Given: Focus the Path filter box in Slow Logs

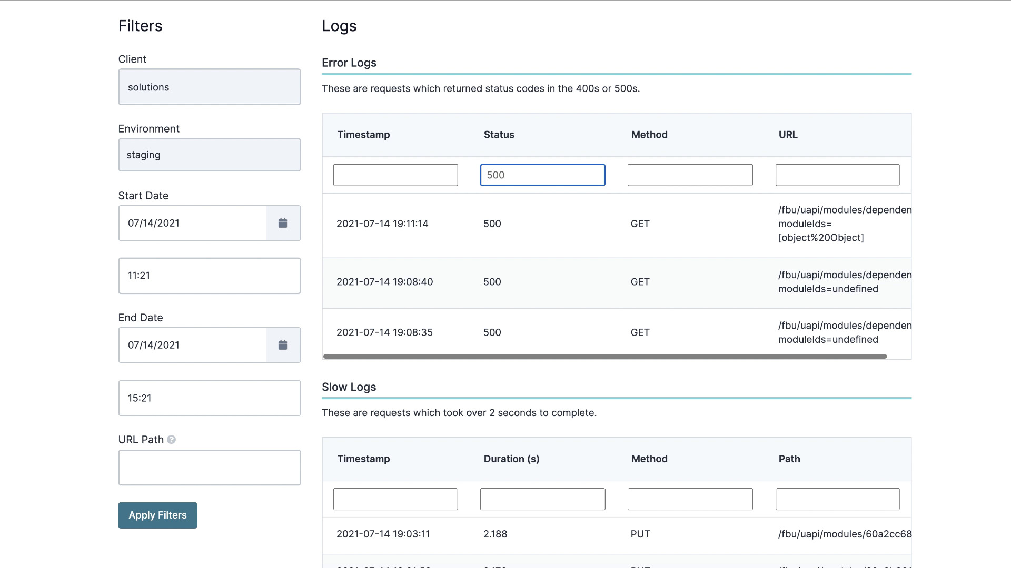Looking at the screenshot, I should 837,499.
